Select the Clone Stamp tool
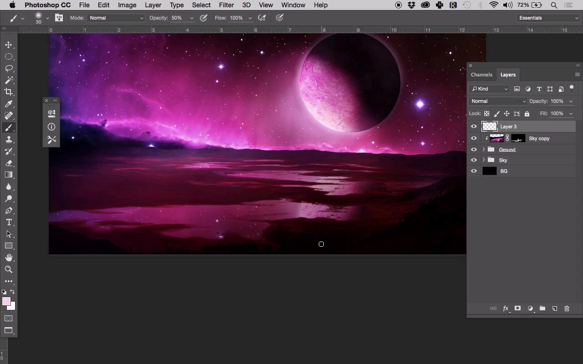This screenshot has height=364, width=583. (x=9, y=139)
